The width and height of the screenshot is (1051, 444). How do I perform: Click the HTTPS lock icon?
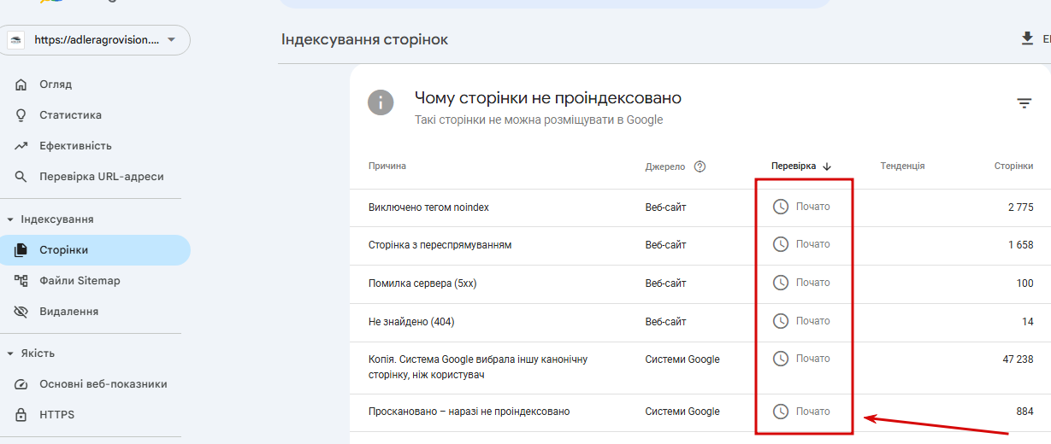(x=21, y=415)
